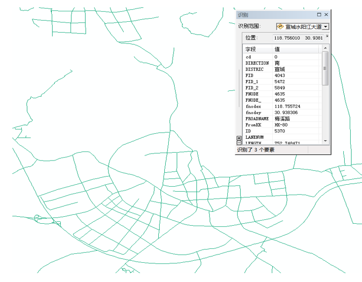Select the DIRECTION field name
362x282 pixels.
click(x=257, y=63)
